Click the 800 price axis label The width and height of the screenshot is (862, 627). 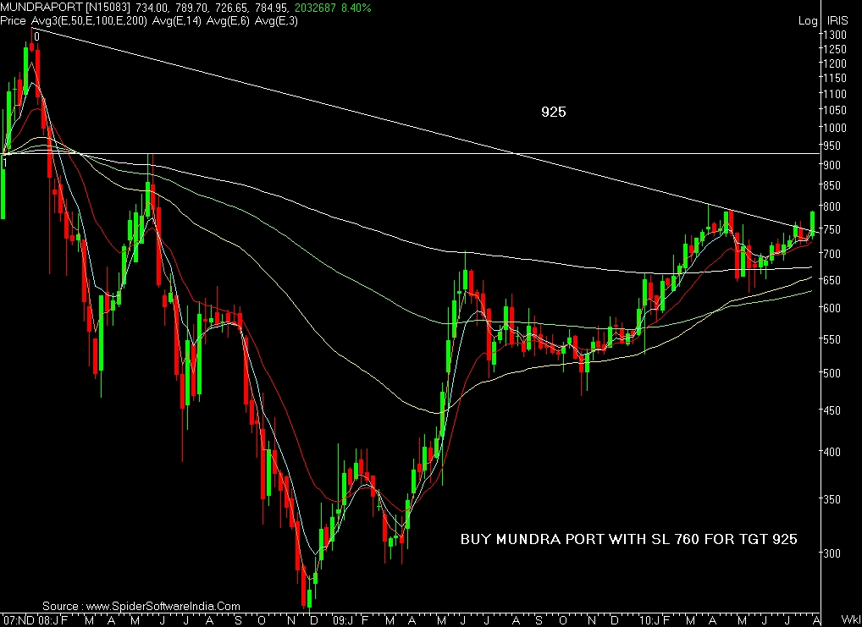(x=832, y=206)
